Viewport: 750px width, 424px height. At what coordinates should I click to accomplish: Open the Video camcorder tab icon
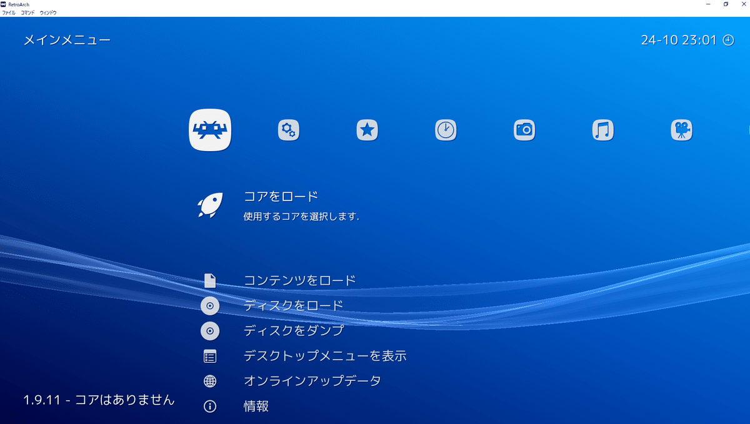tap(681, 130)
